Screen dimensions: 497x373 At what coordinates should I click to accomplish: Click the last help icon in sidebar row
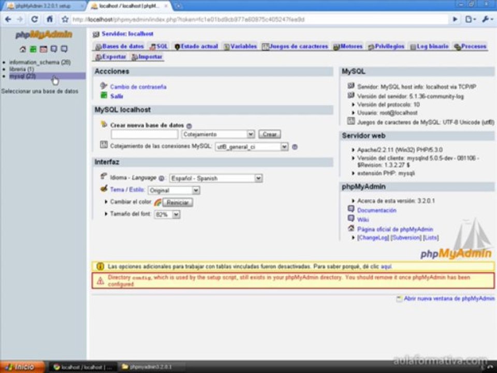64,49
